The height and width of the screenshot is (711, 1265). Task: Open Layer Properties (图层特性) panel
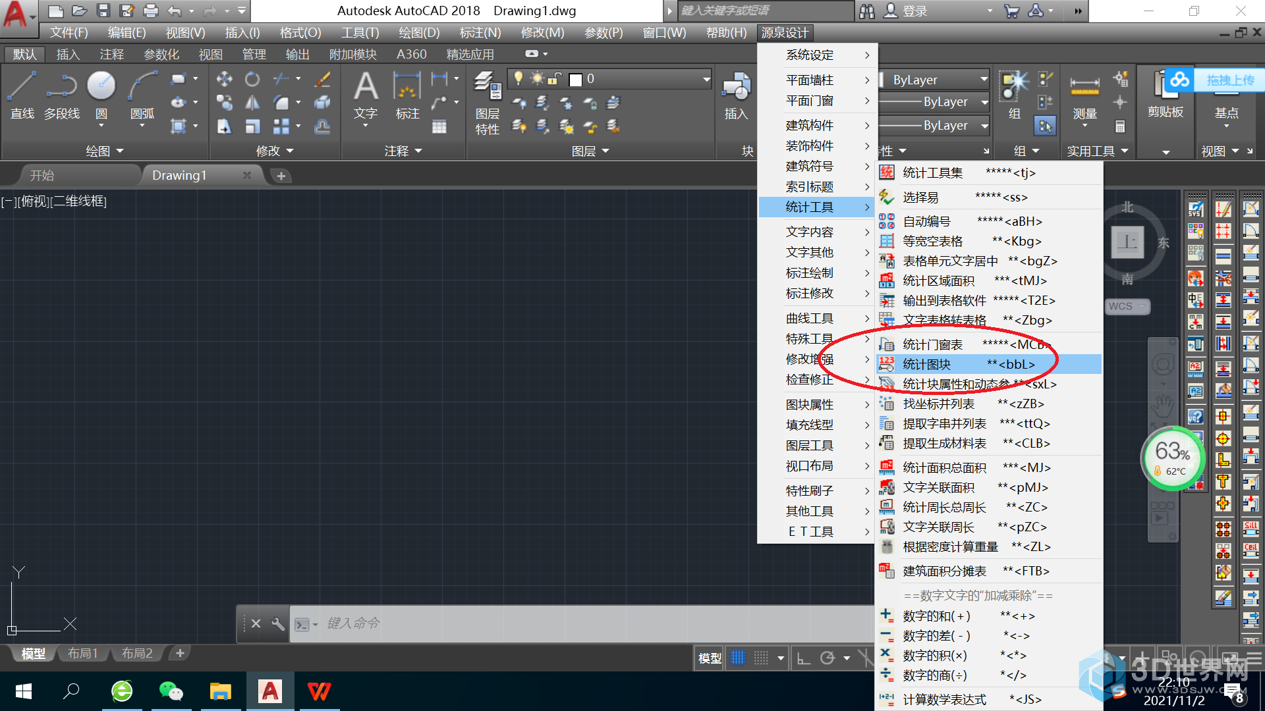coord(488,103)
